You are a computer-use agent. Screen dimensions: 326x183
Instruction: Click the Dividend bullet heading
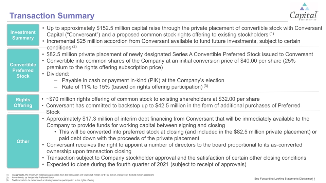55,74
